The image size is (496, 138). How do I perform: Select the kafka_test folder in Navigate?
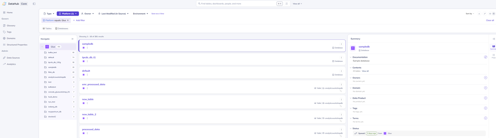click(x=52, y=52)
